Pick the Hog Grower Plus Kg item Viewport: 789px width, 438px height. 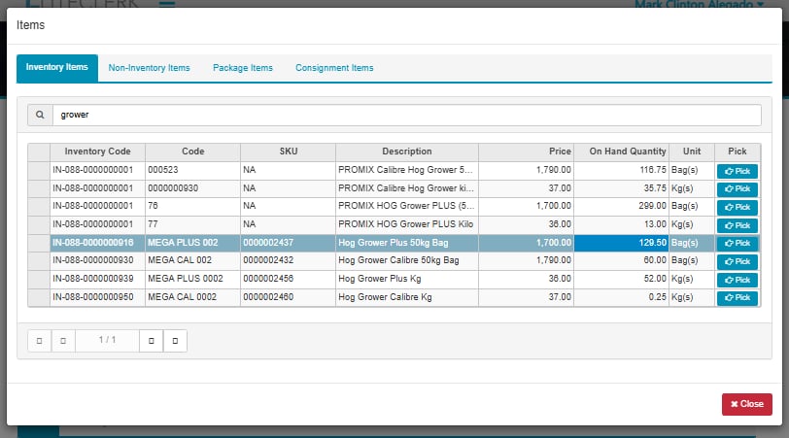(x=738, y=280)
